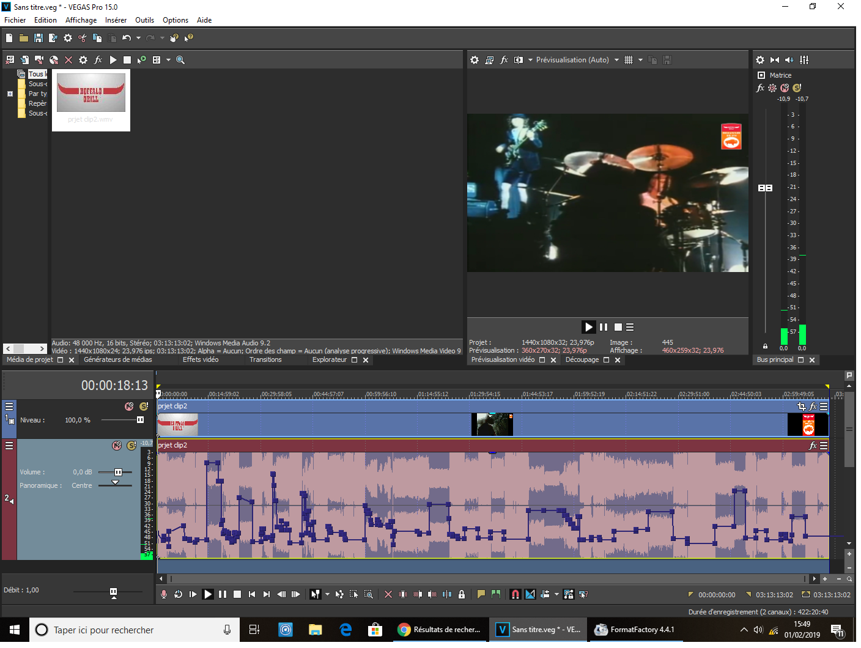Screen dimensions: 861x648
Task: Open master bus FX icon under Matrice
Action: coord(761,88)
